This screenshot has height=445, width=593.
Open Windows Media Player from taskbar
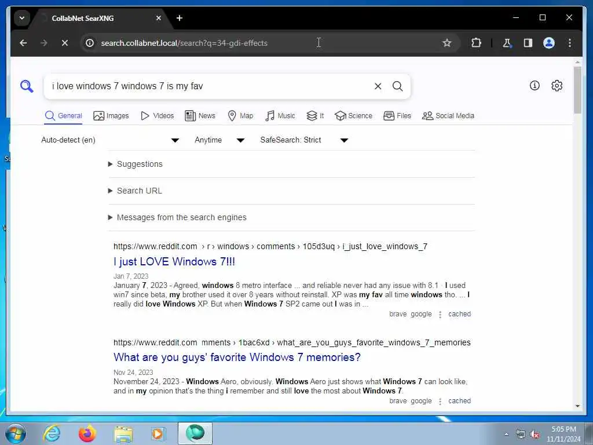click(x=159, y=433)
